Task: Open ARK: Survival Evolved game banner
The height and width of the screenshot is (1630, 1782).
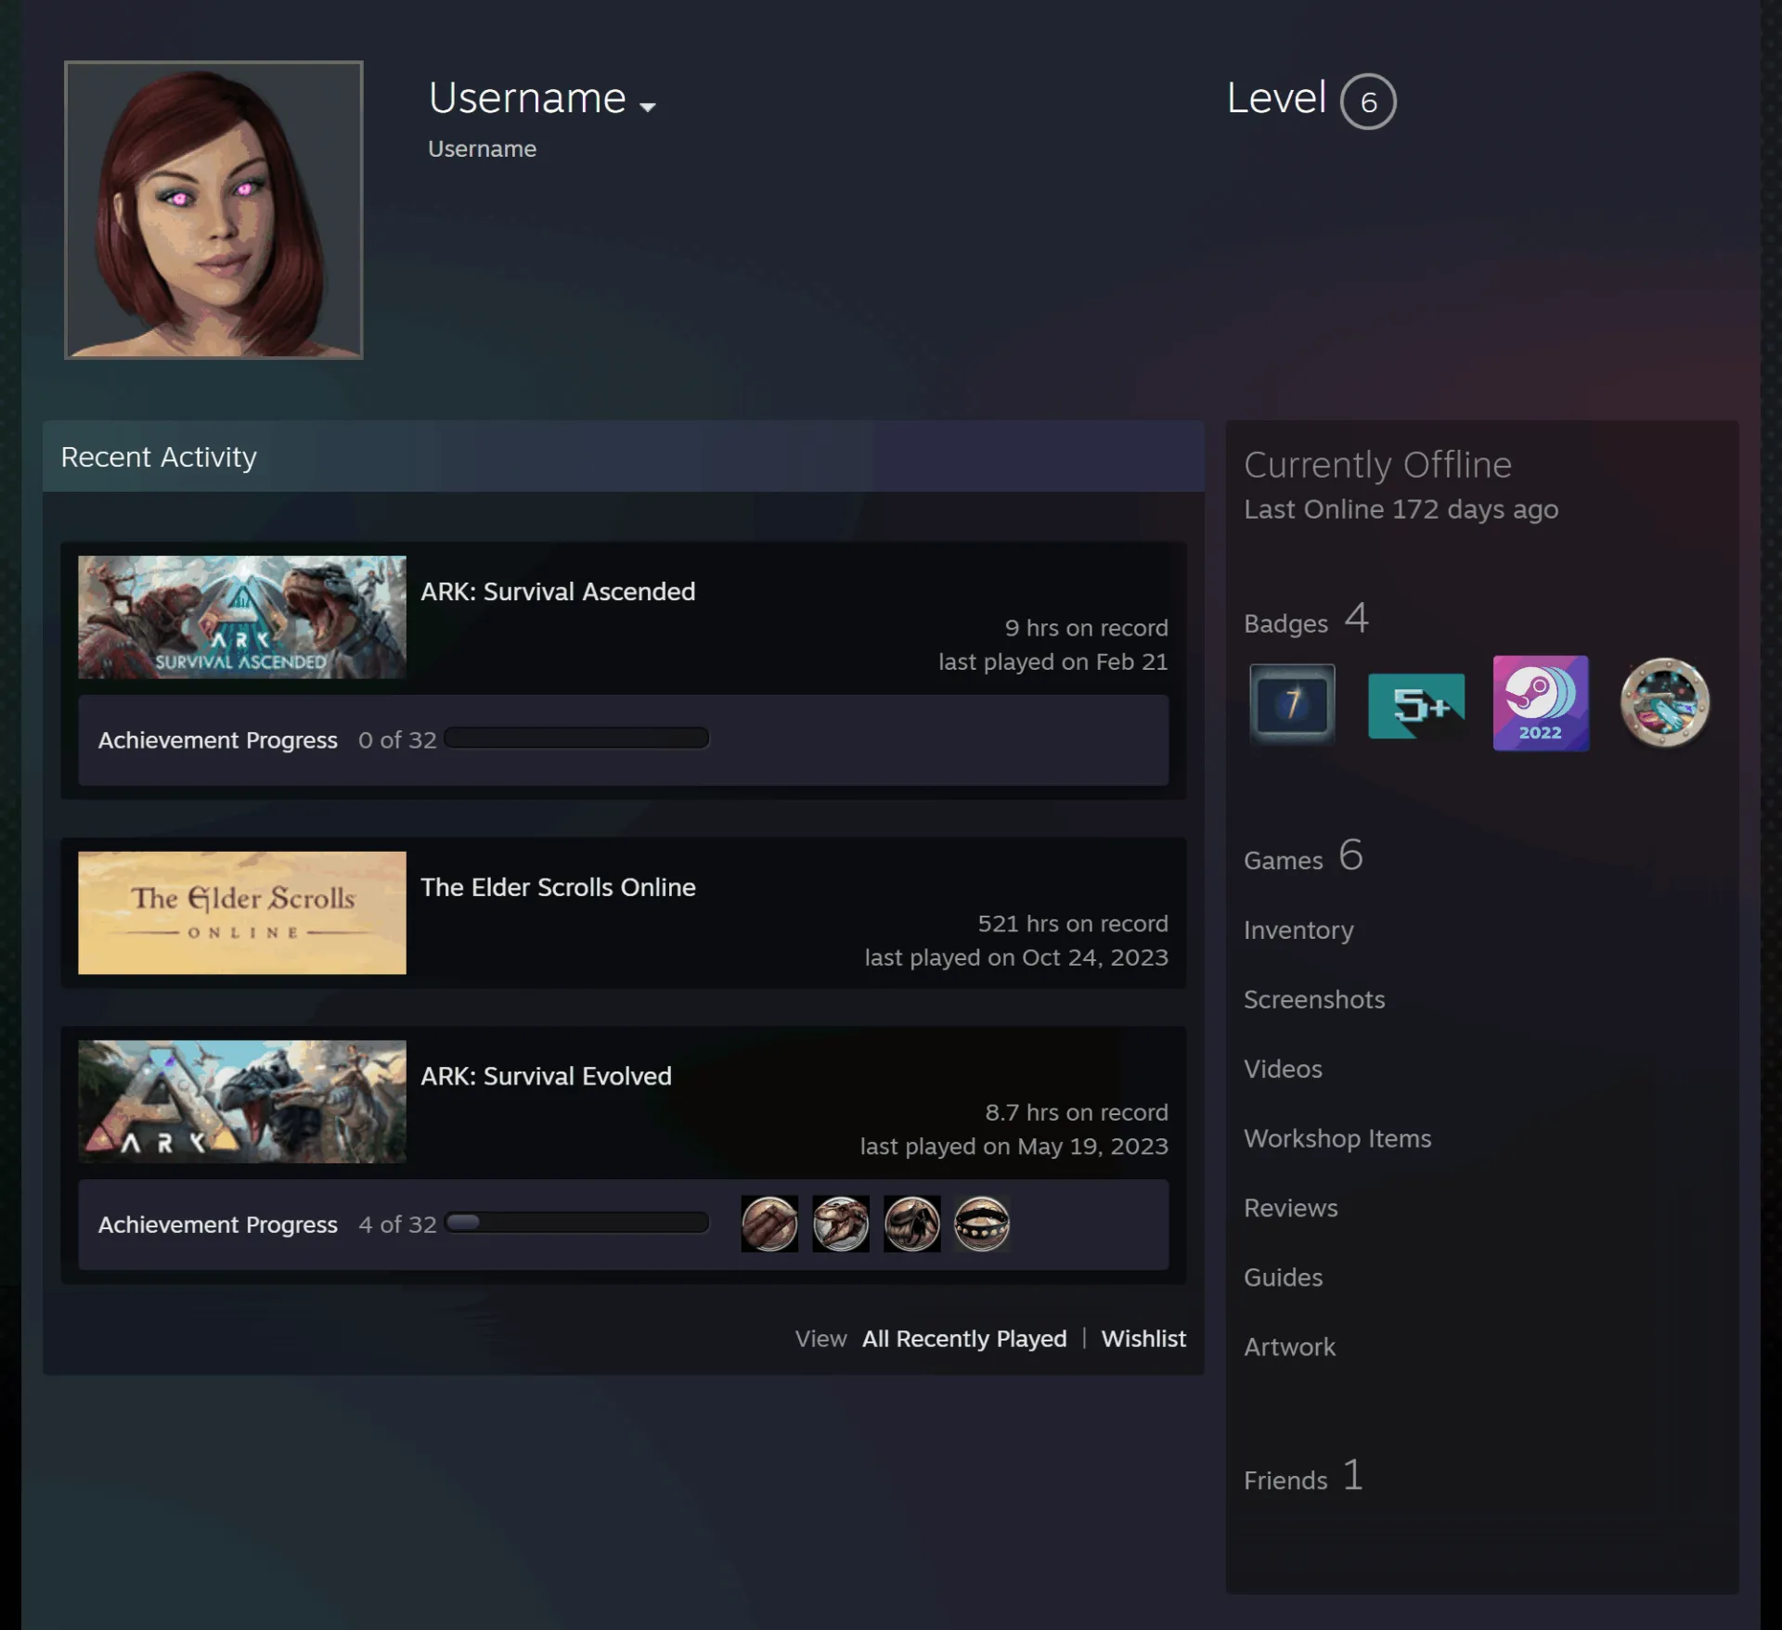Action: pyautogui.click(x=242, y=1101)
